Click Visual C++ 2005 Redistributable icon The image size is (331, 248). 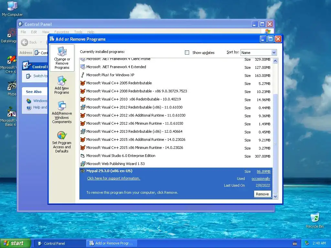coord(83,83)
